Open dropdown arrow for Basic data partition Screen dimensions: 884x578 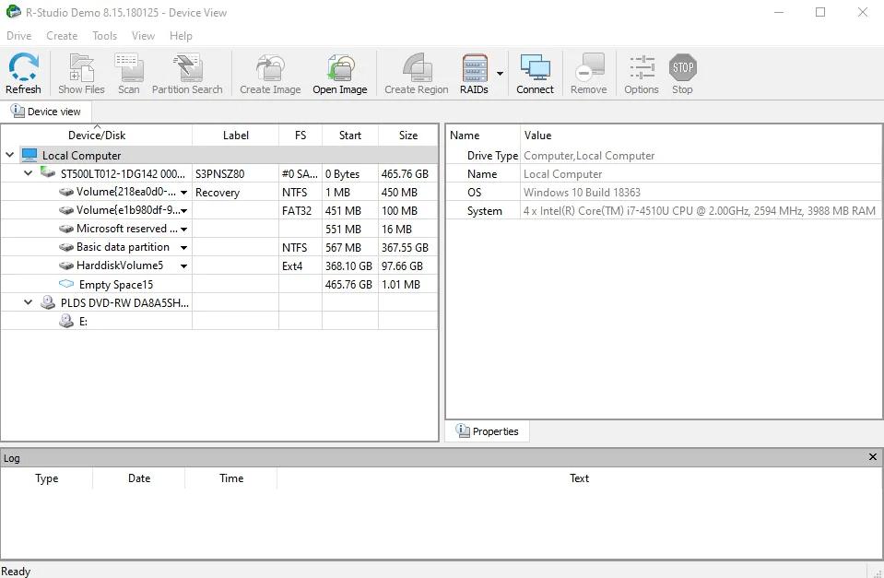[183, 248]
